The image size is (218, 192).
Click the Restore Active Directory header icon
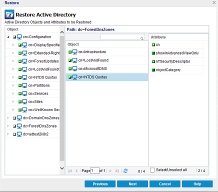9,14
